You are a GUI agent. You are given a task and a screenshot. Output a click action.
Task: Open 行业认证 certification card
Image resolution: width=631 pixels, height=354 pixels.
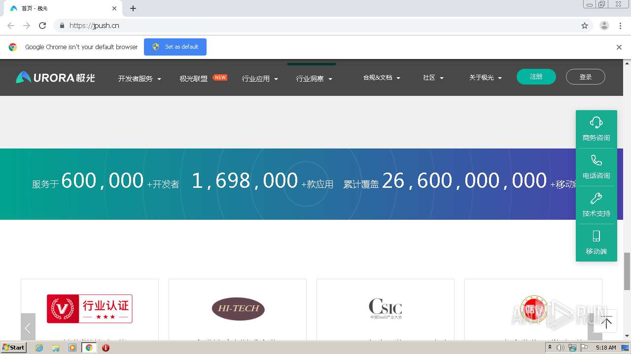coord(90,309)
